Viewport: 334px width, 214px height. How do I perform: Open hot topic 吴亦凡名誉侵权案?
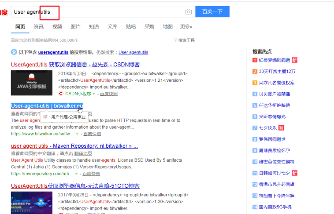[x=276, y=83]
